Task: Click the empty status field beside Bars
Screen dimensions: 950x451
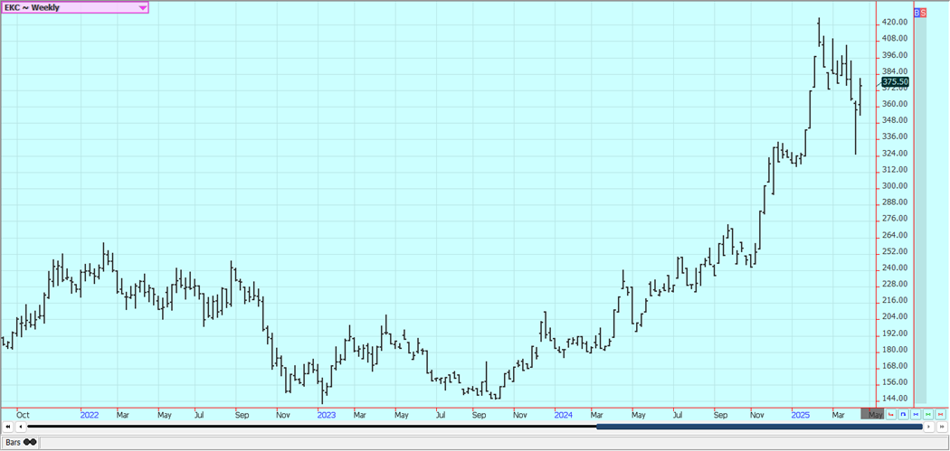Action: [494, 443]
